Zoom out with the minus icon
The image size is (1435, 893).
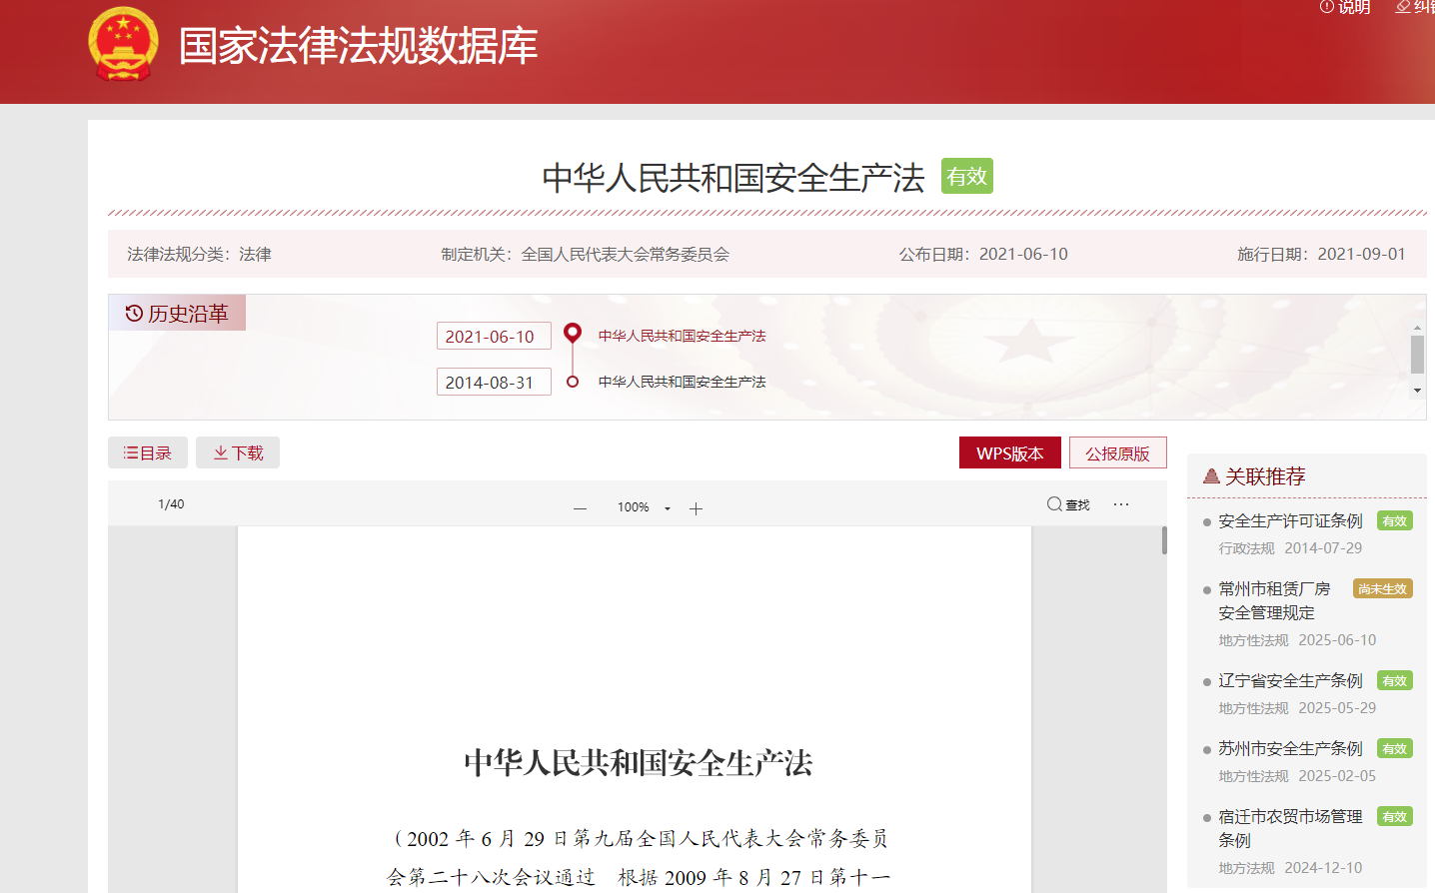pyautogui.click(x=580, y=508)
